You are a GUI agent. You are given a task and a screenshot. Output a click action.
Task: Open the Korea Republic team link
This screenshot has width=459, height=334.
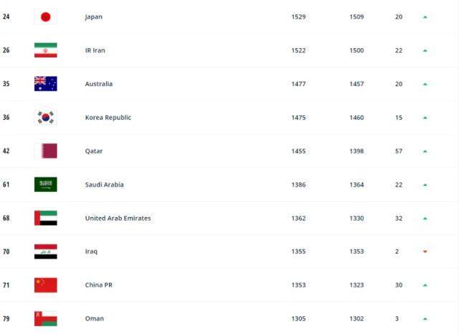tap(108, 117)
